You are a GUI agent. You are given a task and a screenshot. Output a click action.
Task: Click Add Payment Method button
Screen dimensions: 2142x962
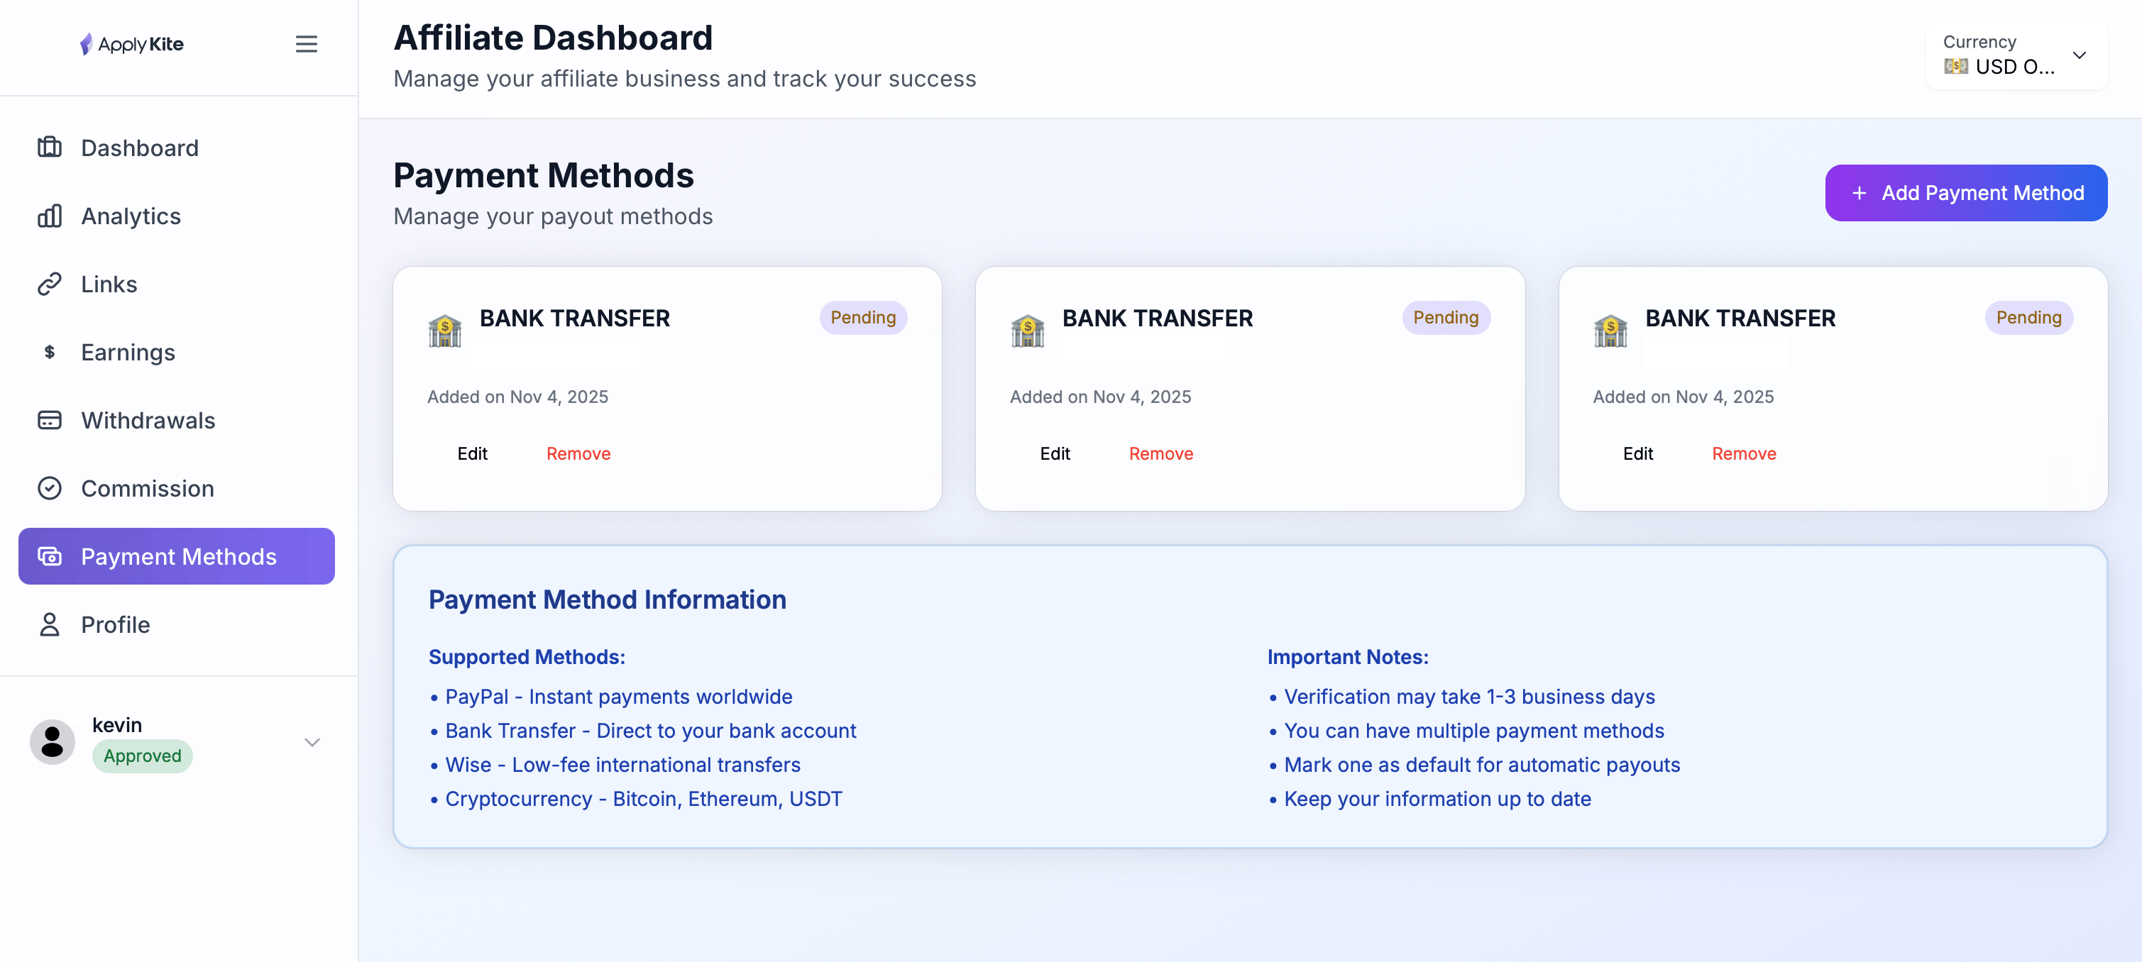1966,193
